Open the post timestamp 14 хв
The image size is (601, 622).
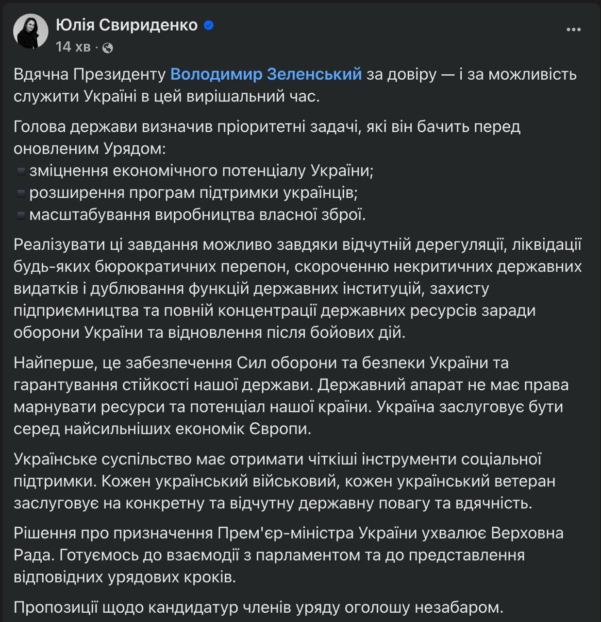[x=73, y=47]
